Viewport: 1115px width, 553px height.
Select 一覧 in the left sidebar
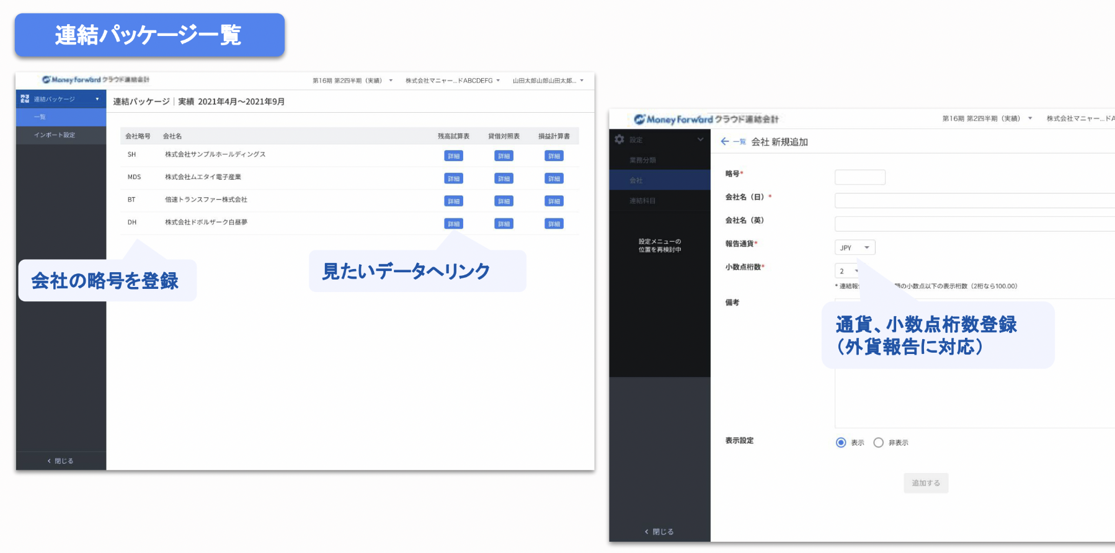[x=61, y=117]
